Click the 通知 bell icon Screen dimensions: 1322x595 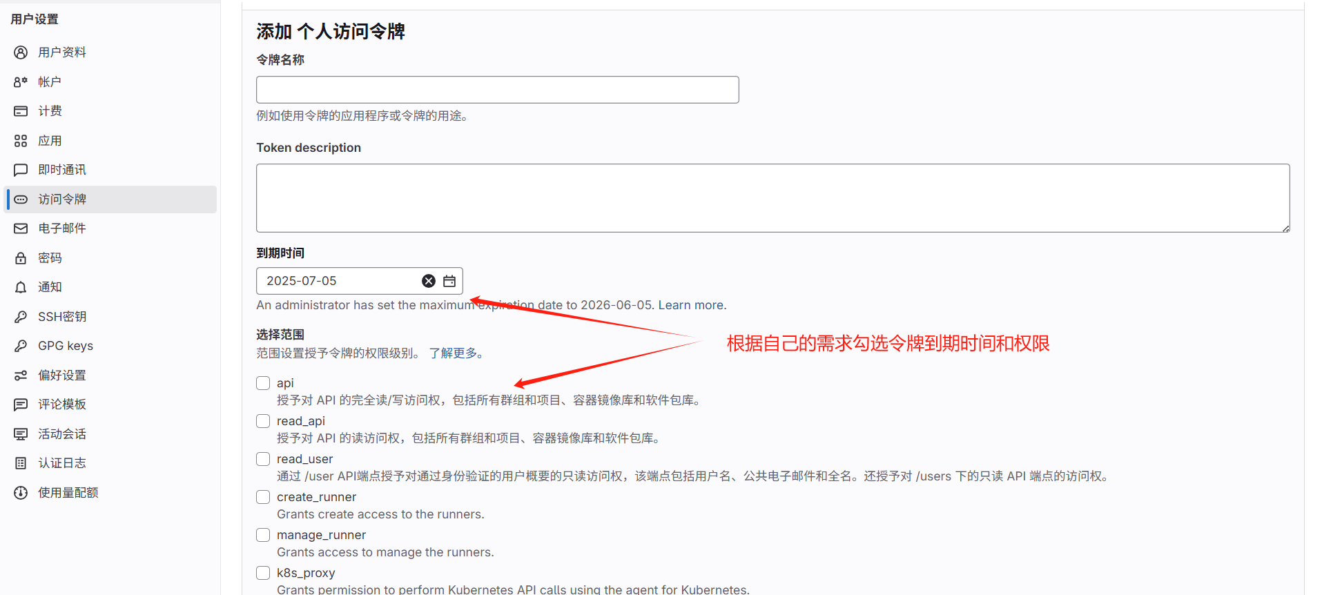21,287
